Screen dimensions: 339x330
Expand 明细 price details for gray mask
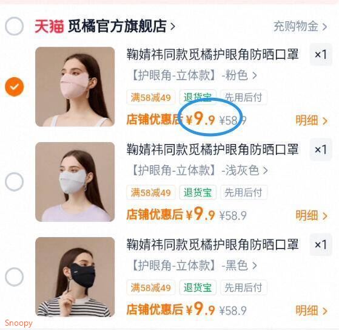[x=312, y=216]
